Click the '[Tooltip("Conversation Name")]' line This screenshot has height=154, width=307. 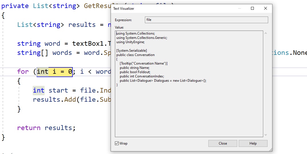tap(144, 63)
